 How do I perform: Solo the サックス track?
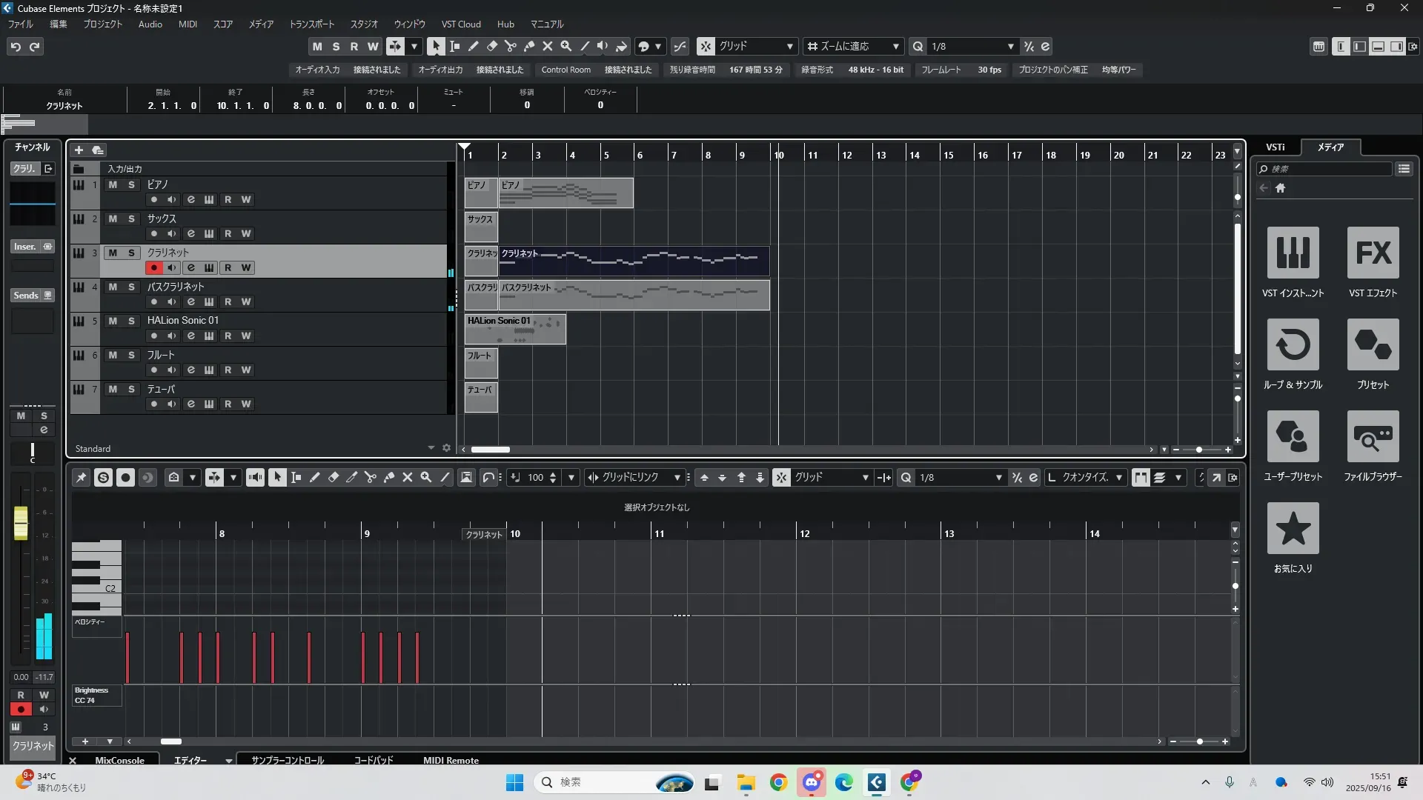click(x=131, y=219)
